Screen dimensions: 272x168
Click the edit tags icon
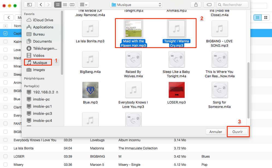pyautogui.click(x=209, y=5)
